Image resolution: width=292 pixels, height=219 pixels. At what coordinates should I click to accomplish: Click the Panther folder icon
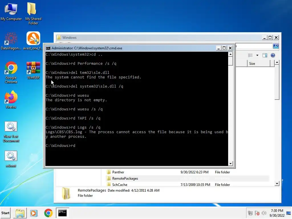coord(109,172)
